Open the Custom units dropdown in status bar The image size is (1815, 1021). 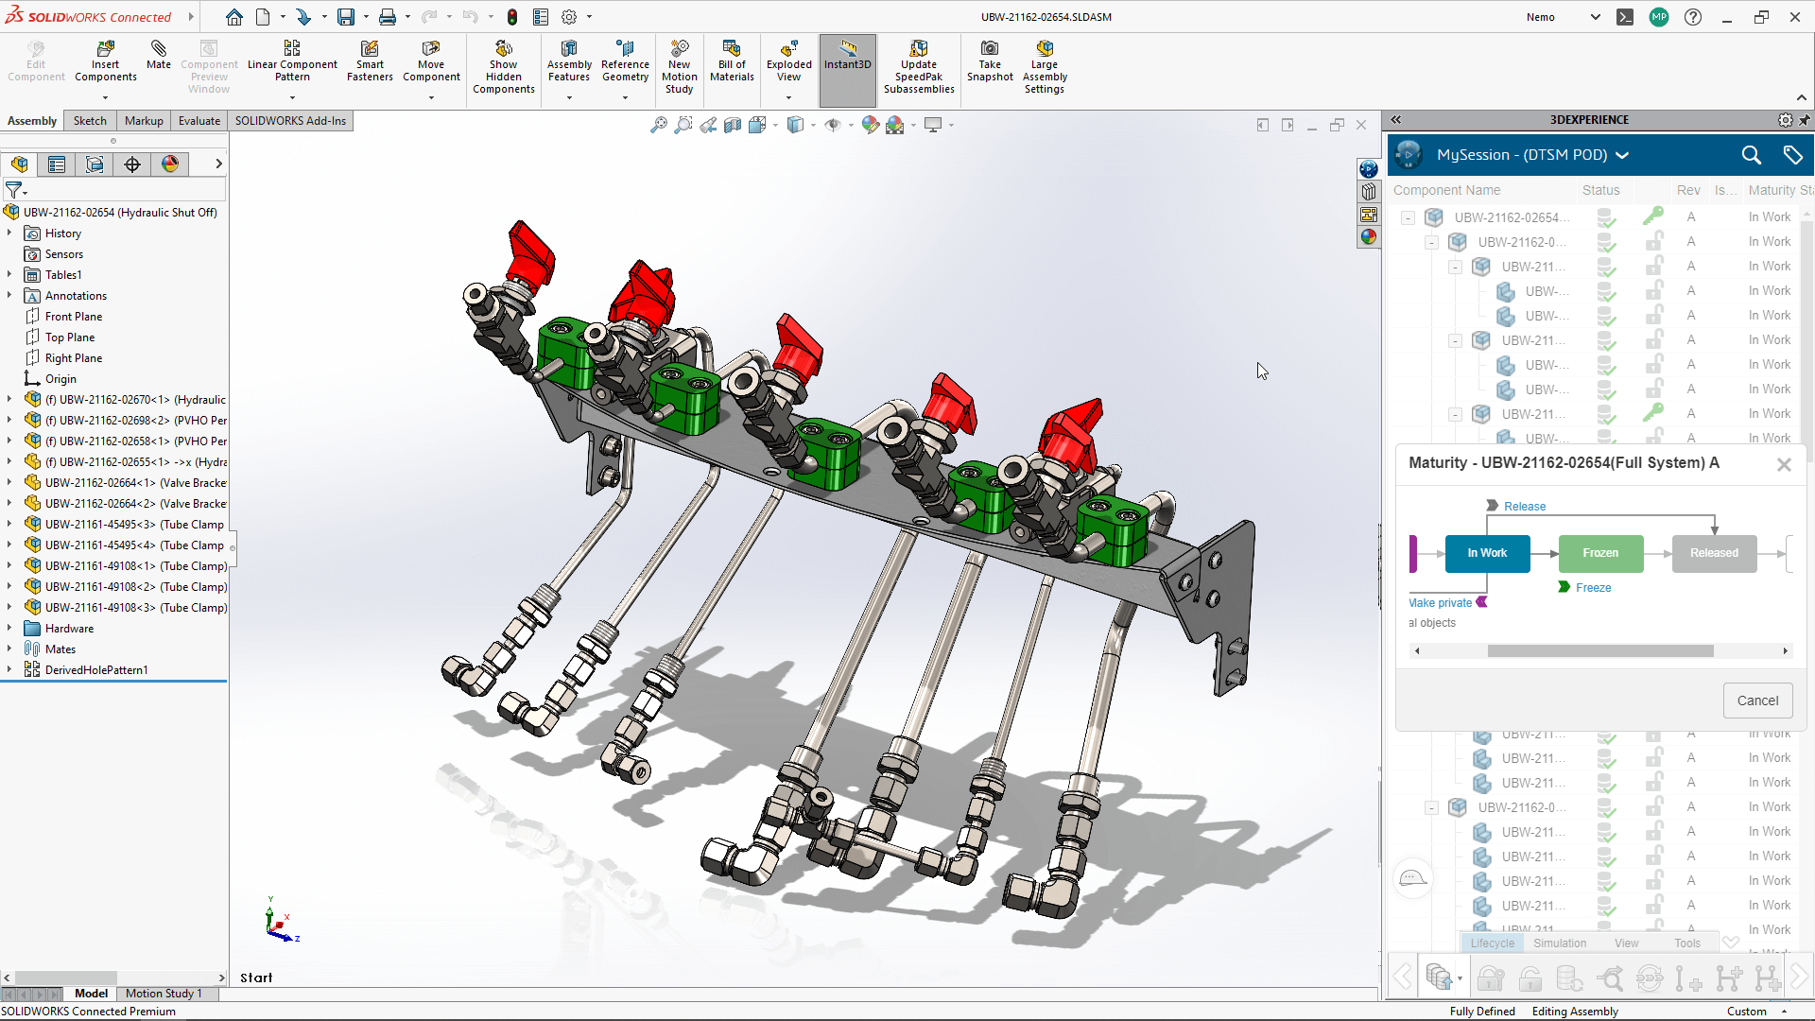pos(1785,1012)
